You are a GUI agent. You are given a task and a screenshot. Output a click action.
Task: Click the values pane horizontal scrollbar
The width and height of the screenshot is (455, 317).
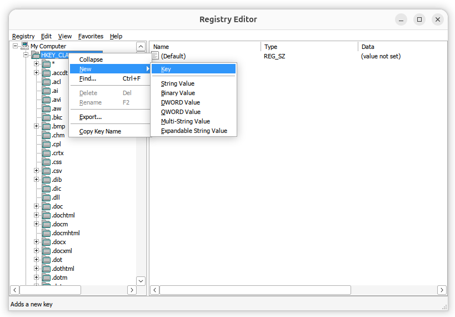(256, 290)
